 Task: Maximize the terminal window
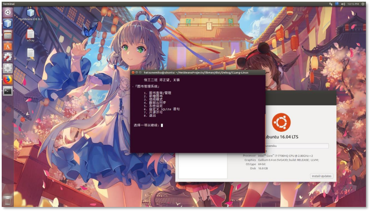pos(140,72)
